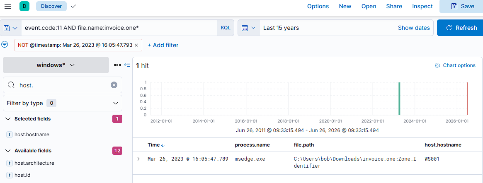The image size is (483, 183).
Task: Click Share in the top bar
Action: (x=394, y=7)
